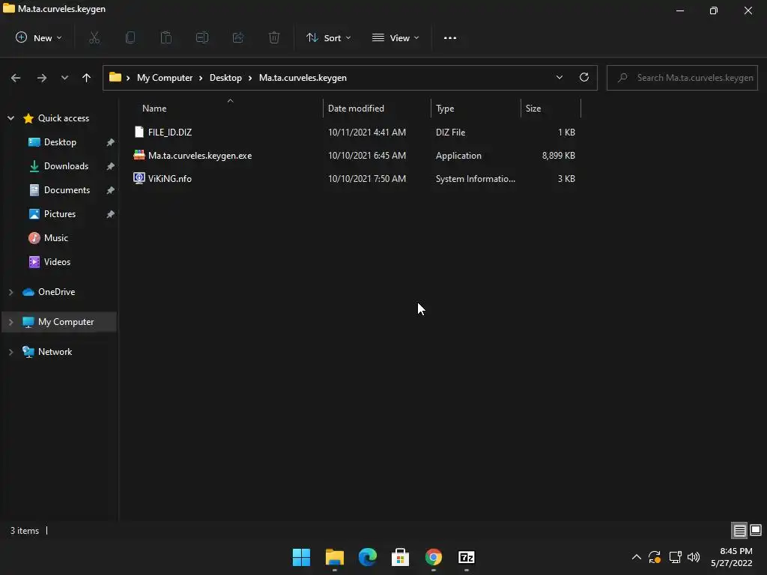
Task: Expand breadcrumb chevron after Desktop
Action: click(250, 78)
